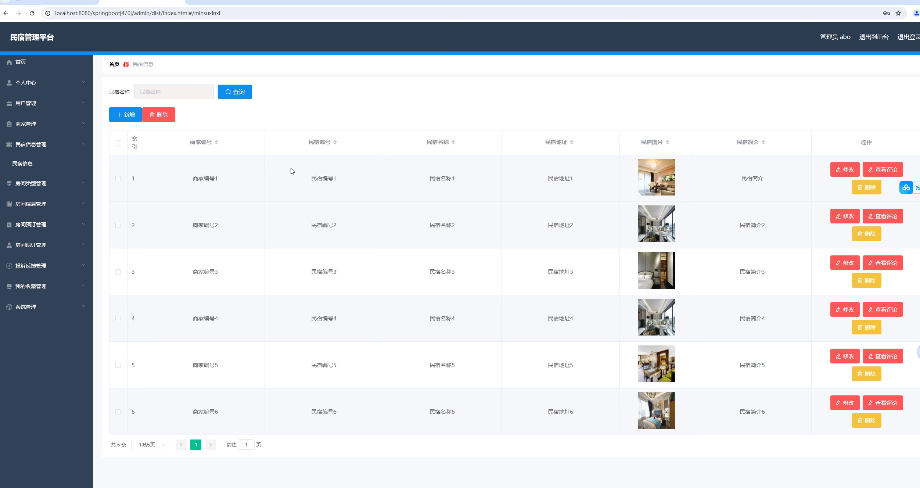Open the 10条/页 page size dropdown
Screen dimensions: 920x488
[150, 445]
